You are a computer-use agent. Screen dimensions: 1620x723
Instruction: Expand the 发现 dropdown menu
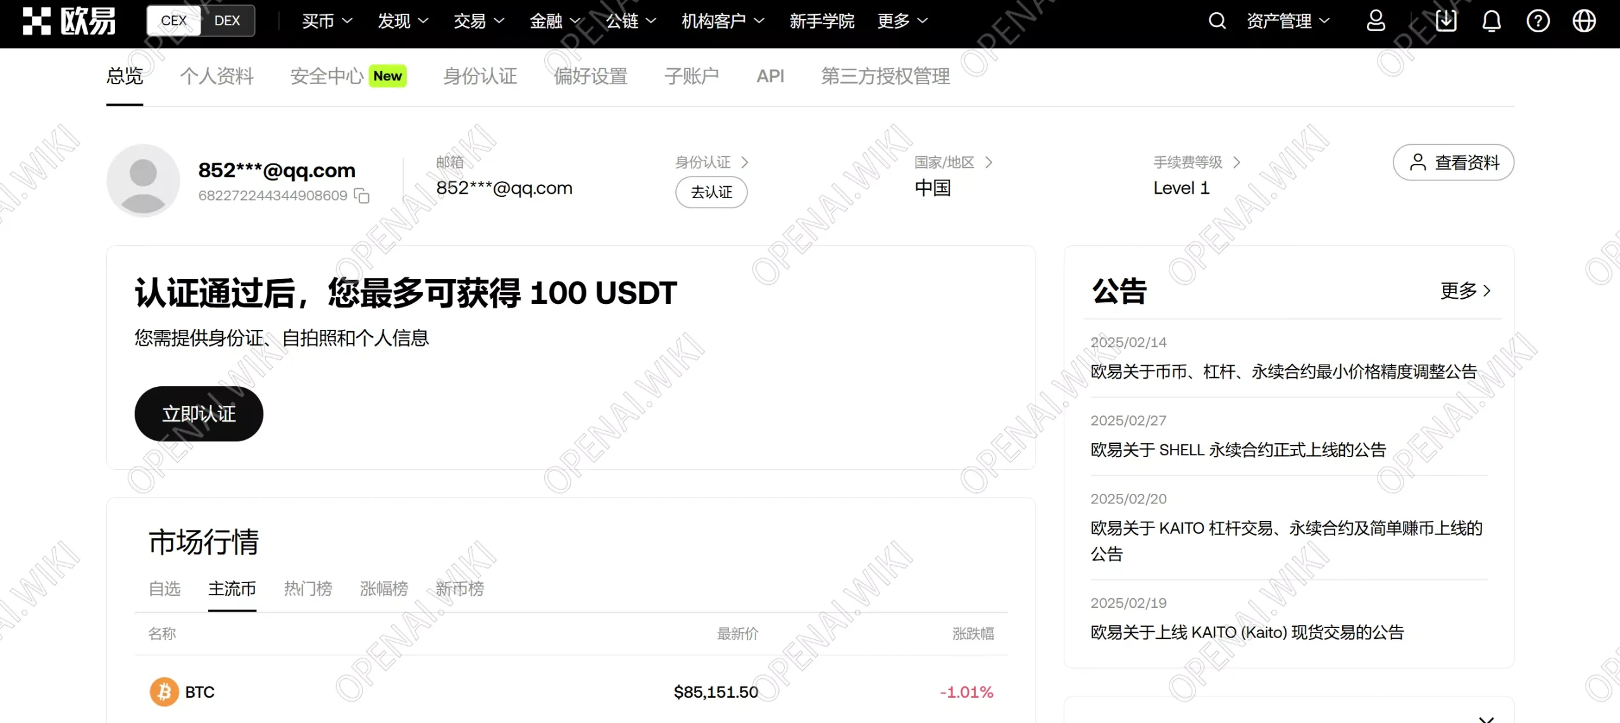point(402,21)
